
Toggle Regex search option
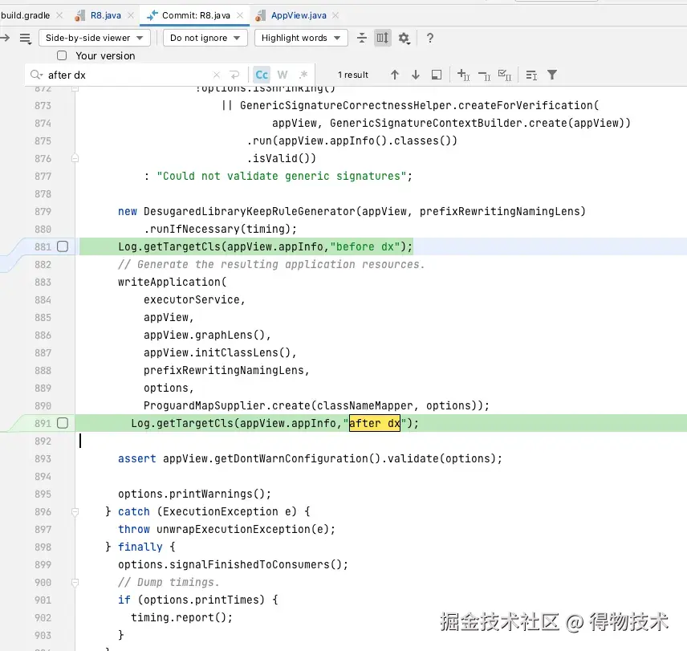coord(303,75)
